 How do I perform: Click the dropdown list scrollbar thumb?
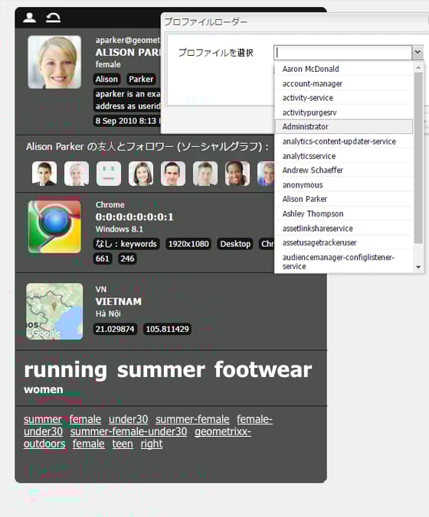click(x=418, y=158)
